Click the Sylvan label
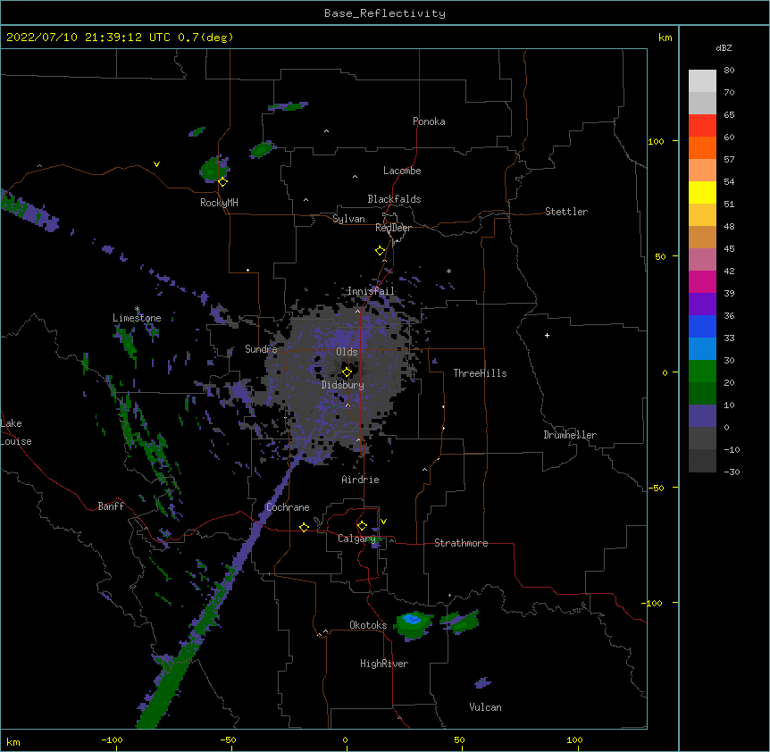 pos(348,219)
